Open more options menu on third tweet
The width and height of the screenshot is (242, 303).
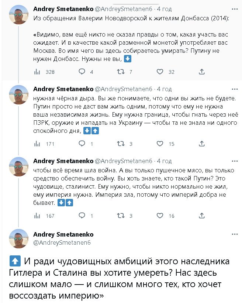tap(234, 161)
